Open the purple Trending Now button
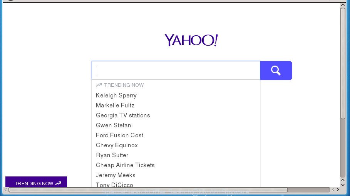Image resolution: width=350 pixels, height=196 pixels. pyautogui.click(x=36, y=182)
